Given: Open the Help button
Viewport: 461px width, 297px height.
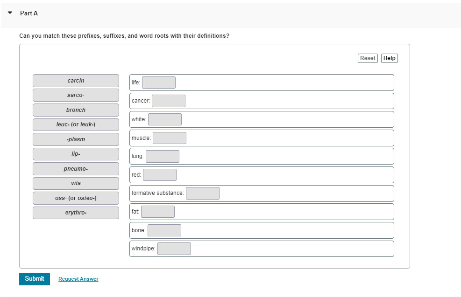Looking at the screenshot, I should pyautogui.click(x=389, y=58).
